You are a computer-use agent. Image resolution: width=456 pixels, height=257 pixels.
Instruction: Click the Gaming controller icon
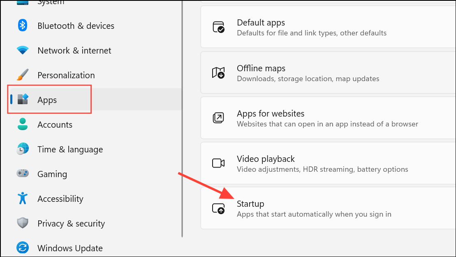(22, 174)
